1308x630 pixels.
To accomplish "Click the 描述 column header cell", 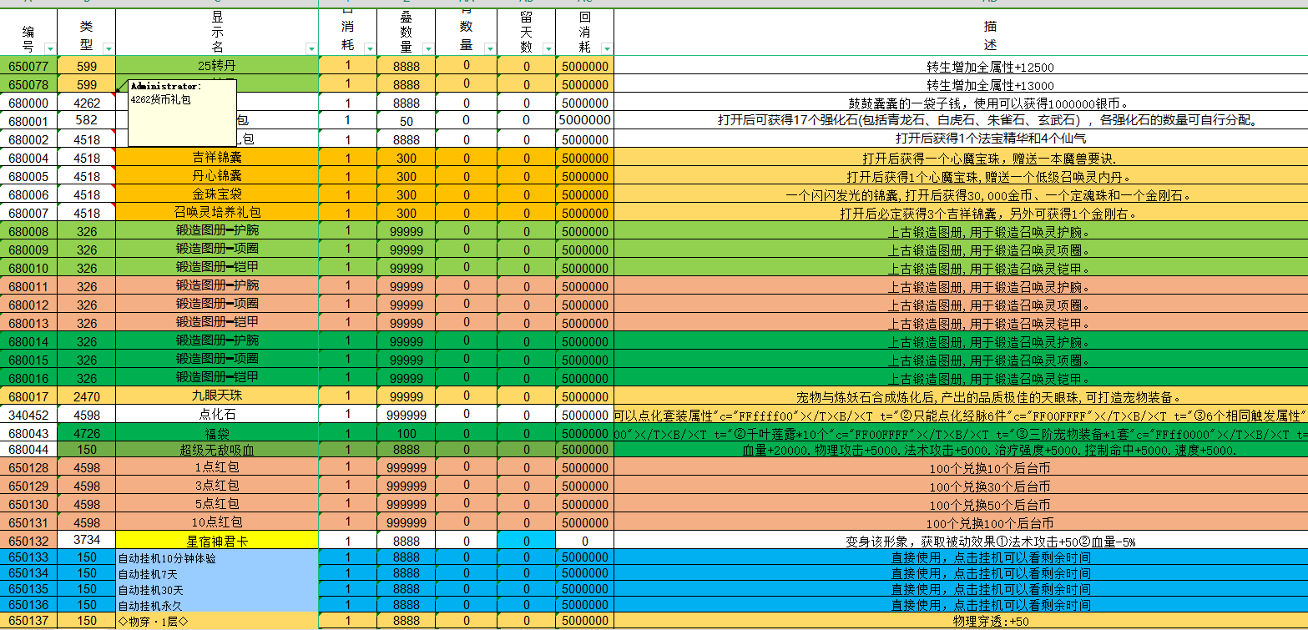I will click(x=960, y=33).
